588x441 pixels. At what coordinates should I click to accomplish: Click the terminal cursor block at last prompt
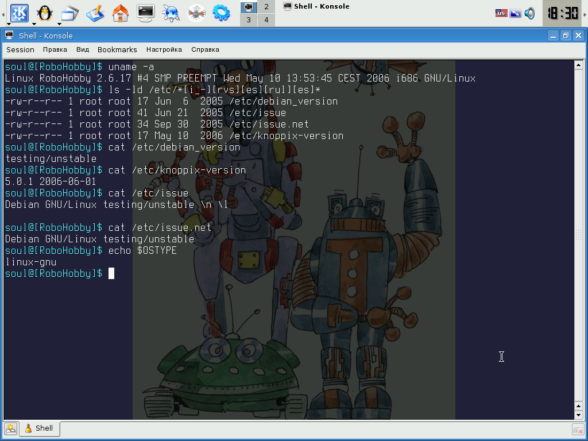coord(111,273)
